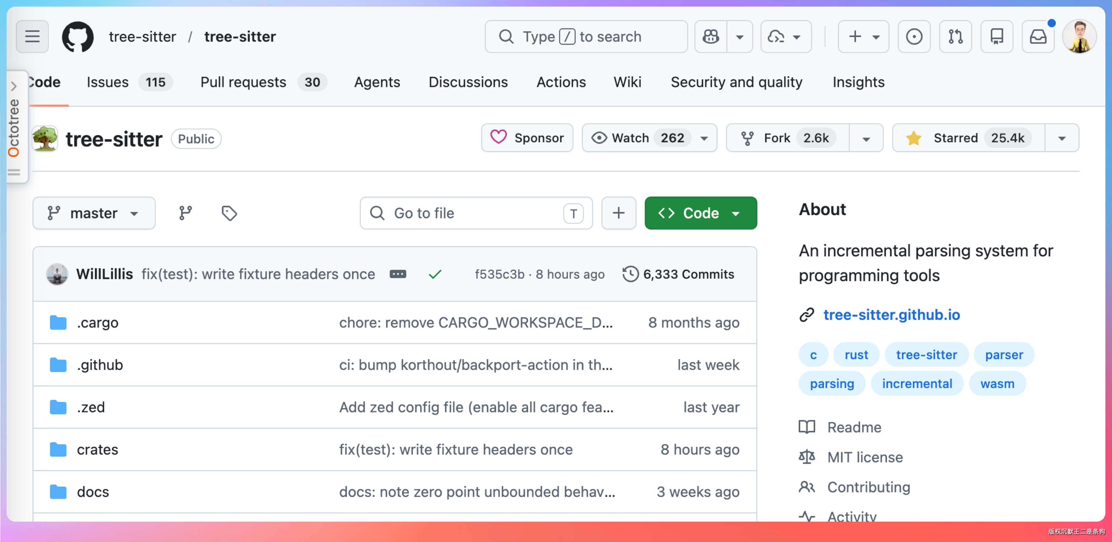The height and width of the screenshot is (542, 1112).
Task: Expand the star lists dropdown arrow
Action: pos(1062,138)
